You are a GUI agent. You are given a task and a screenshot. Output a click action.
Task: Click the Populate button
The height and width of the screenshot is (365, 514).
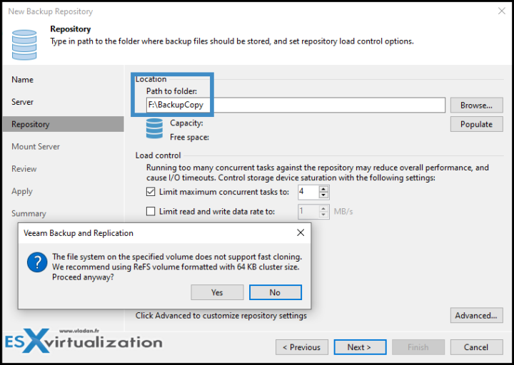click(x=476, y=124)
